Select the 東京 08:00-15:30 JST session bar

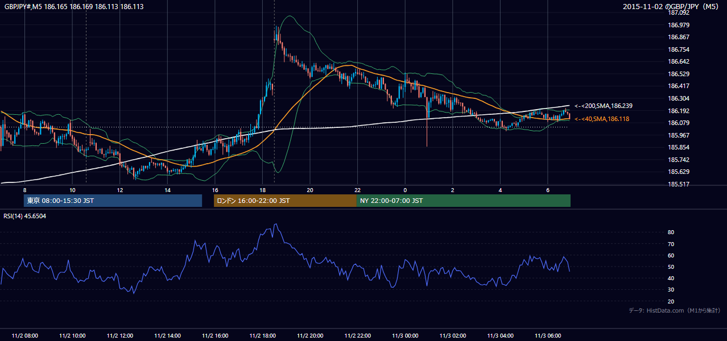[113, 201]
